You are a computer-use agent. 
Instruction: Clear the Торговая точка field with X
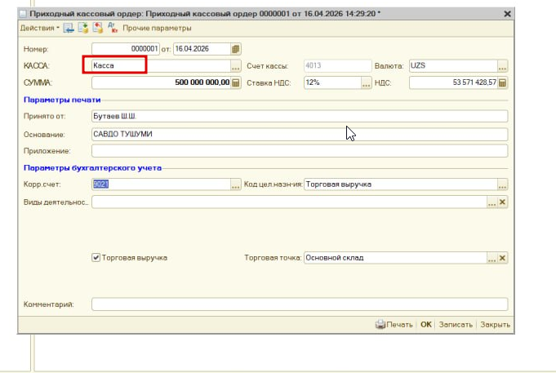click(502, 258)
